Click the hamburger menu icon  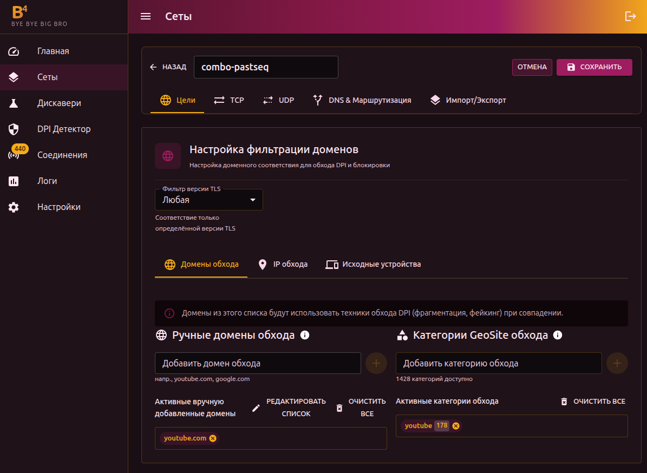click(146, 16)
